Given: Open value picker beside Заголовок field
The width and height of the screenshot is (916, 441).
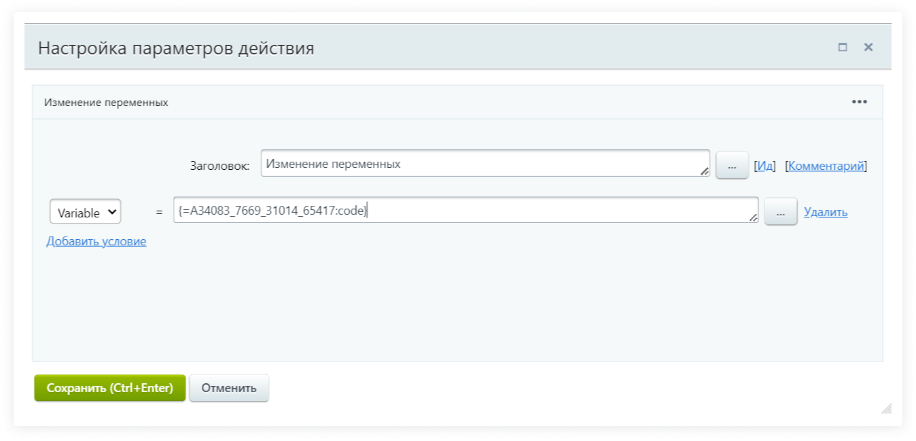Looking at the screenshot, I should [732, 166].
